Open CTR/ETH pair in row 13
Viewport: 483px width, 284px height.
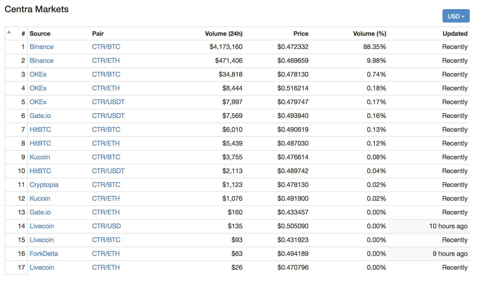106,212
